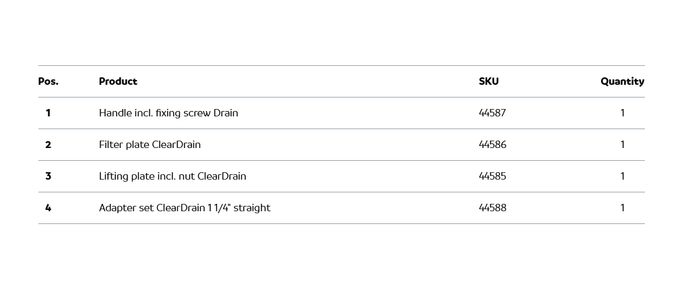Image resolution: width=688 pixels, height=294 pixels.
Task: Click quantity value in Filter plate row
Action: [x=623, y=145]
